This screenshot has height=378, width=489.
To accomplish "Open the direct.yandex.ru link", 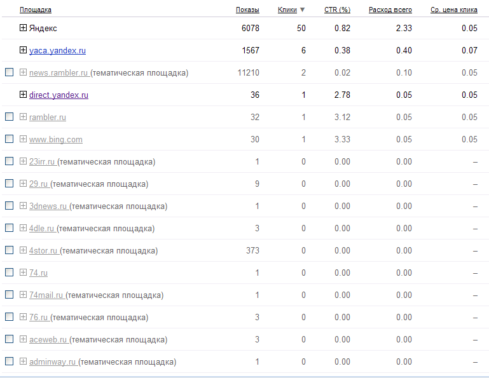I will coord(59,95).
